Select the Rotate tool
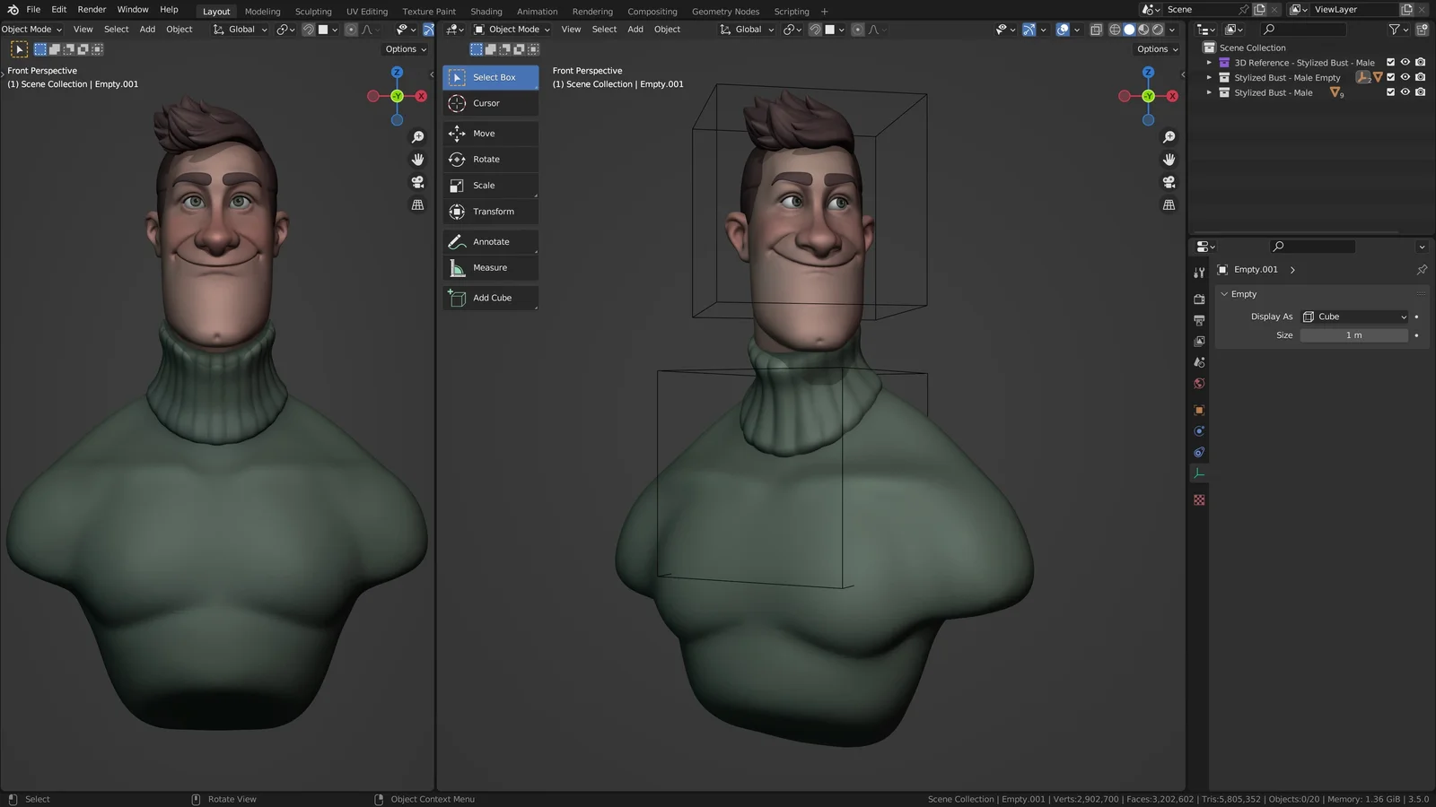1436x807 pixels. [x=490, y=159]
